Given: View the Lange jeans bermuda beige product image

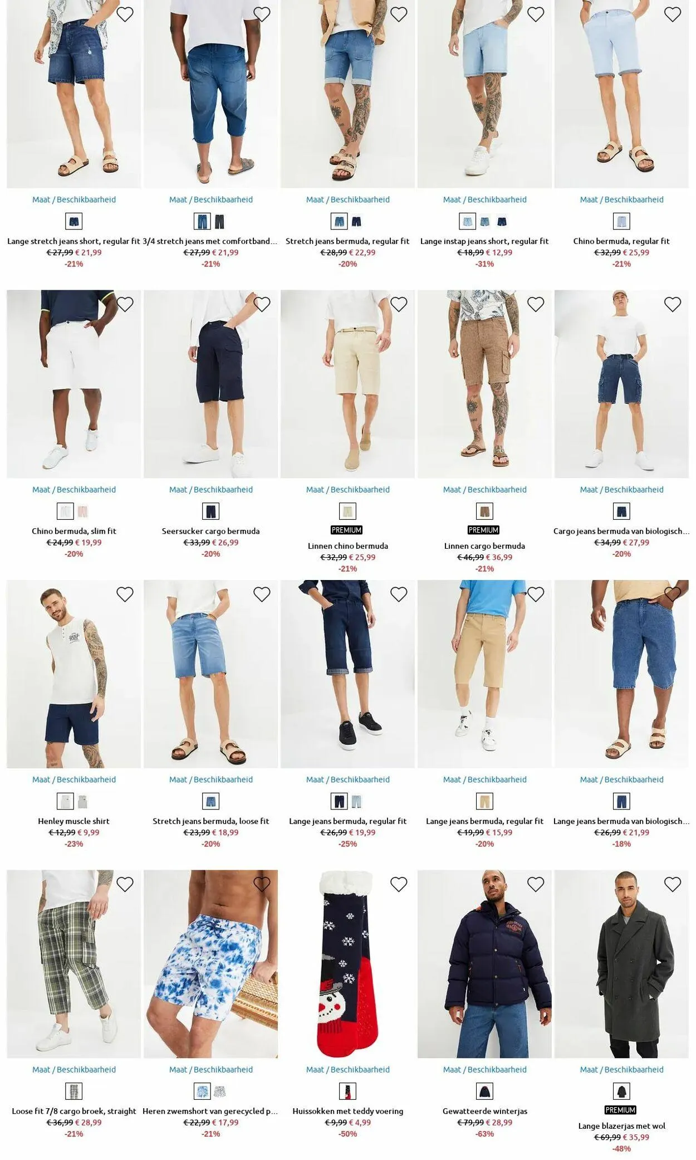Looking at the screenshot, I should [x=484, y=674].
